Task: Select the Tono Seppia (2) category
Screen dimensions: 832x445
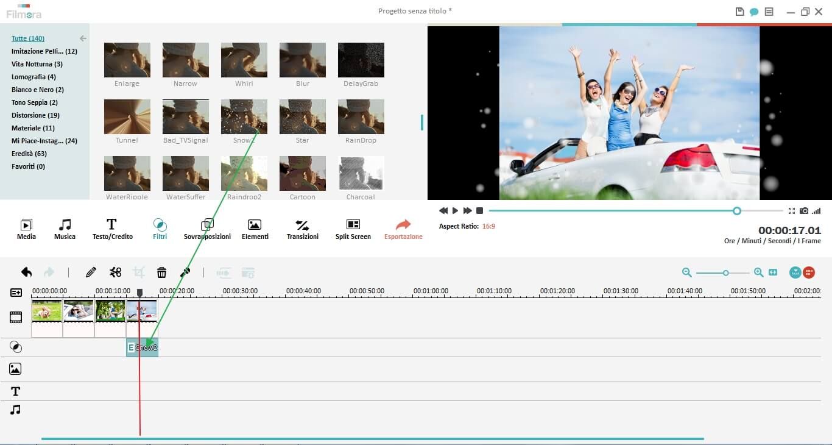Action: (35, 102)
